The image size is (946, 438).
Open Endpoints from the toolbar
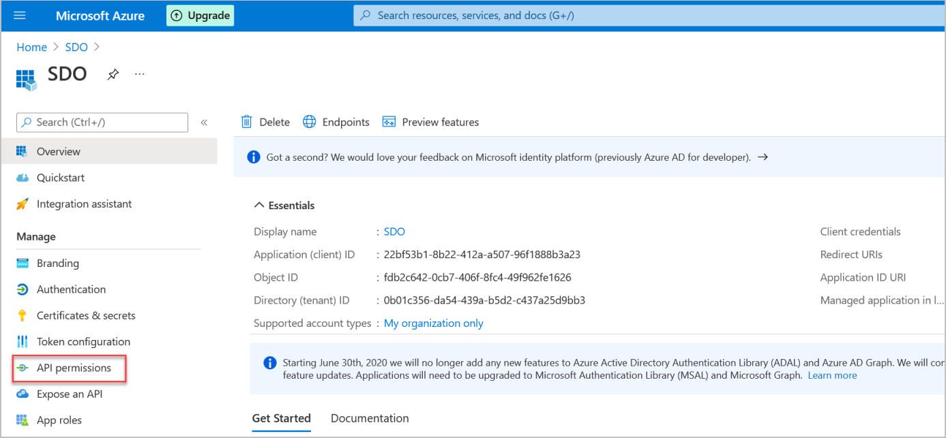[346, 122]
